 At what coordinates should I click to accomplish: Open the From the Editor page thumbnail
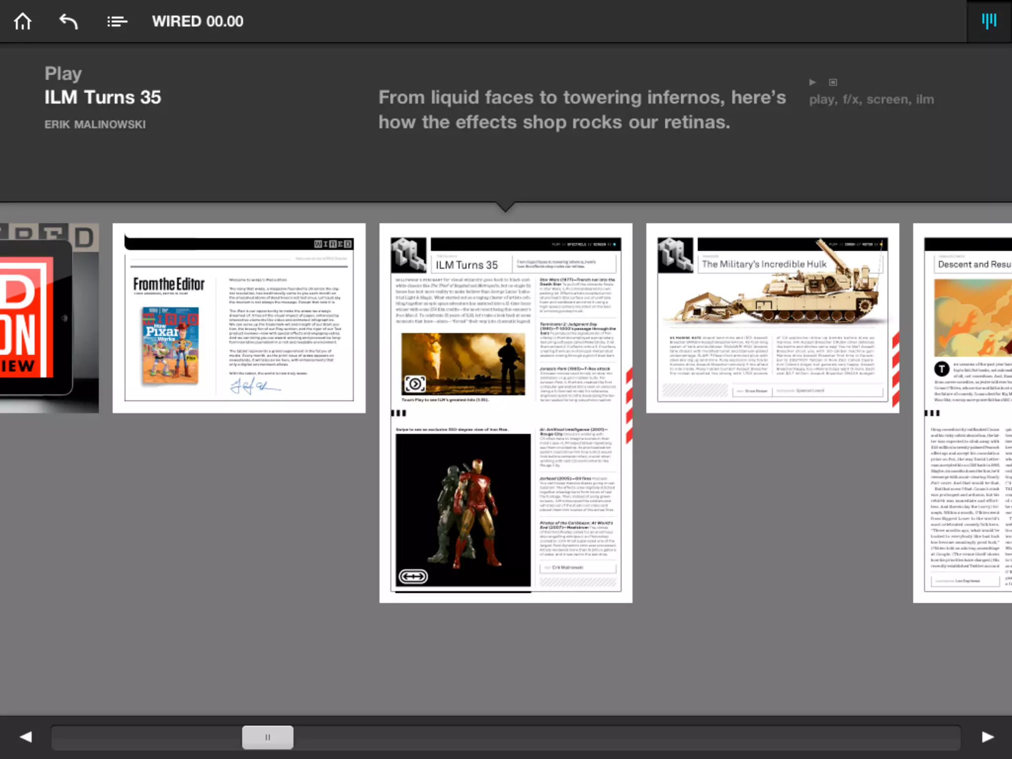239,318
